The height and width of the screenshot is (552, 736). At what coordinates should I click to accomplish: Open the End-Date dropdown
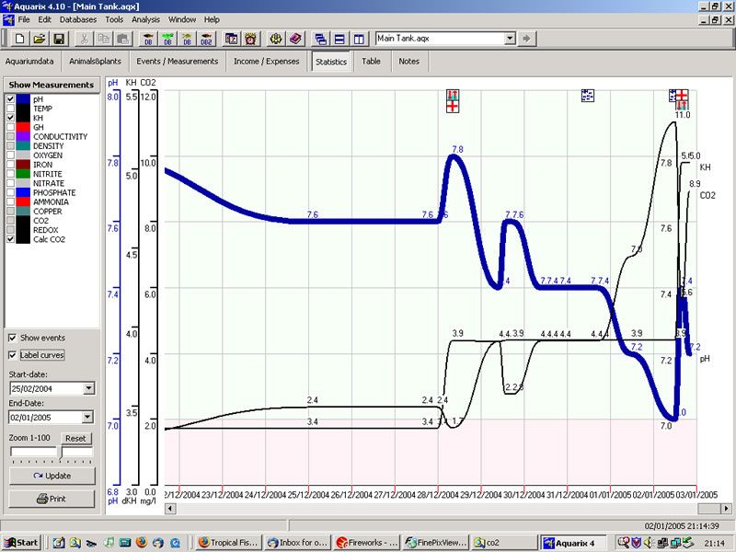87,418
